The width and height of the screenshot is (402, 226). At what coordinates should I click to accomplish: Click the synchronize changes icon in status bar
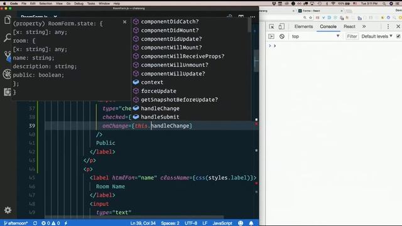coord(35,223)
